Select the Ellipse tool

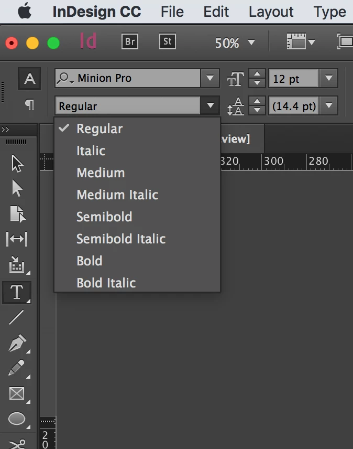coord(17,419)
